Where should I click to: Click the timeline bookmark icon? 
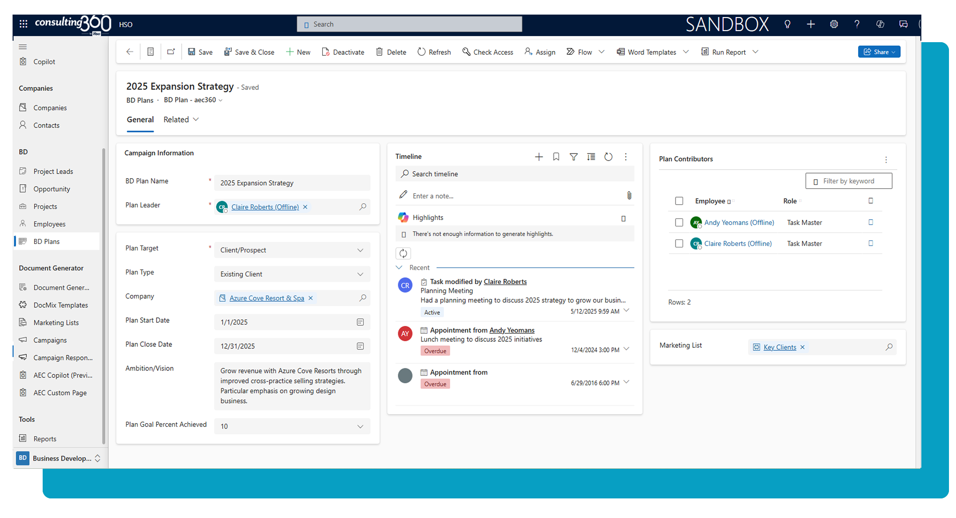[556, 157]
